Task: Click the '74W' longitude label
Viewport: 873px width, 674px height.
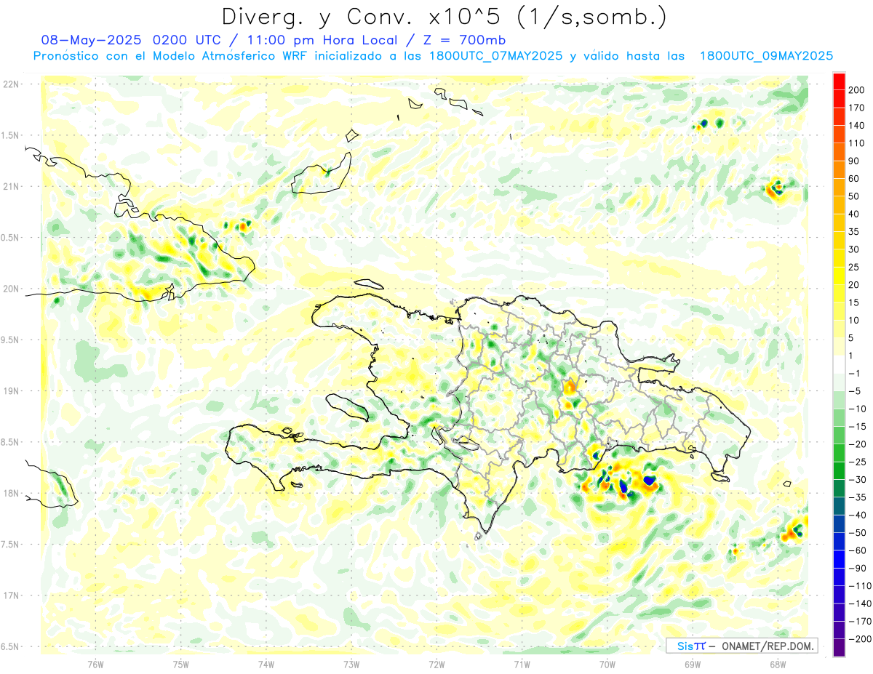Action: click(x=266, y=663)
